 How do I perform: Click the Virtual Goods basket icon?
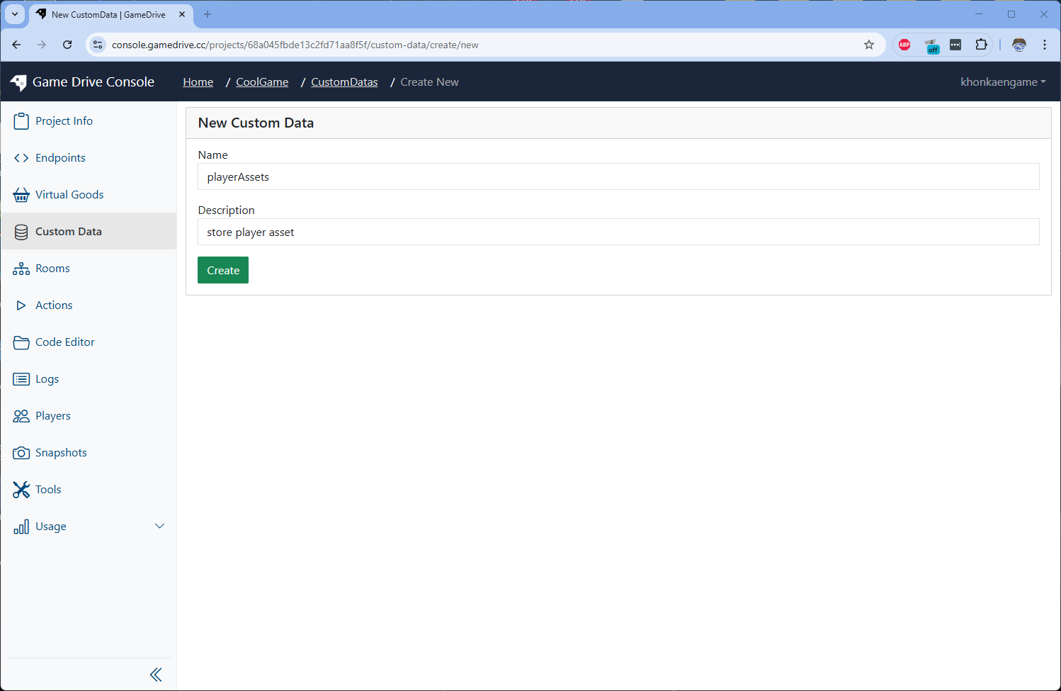[21, 195]
